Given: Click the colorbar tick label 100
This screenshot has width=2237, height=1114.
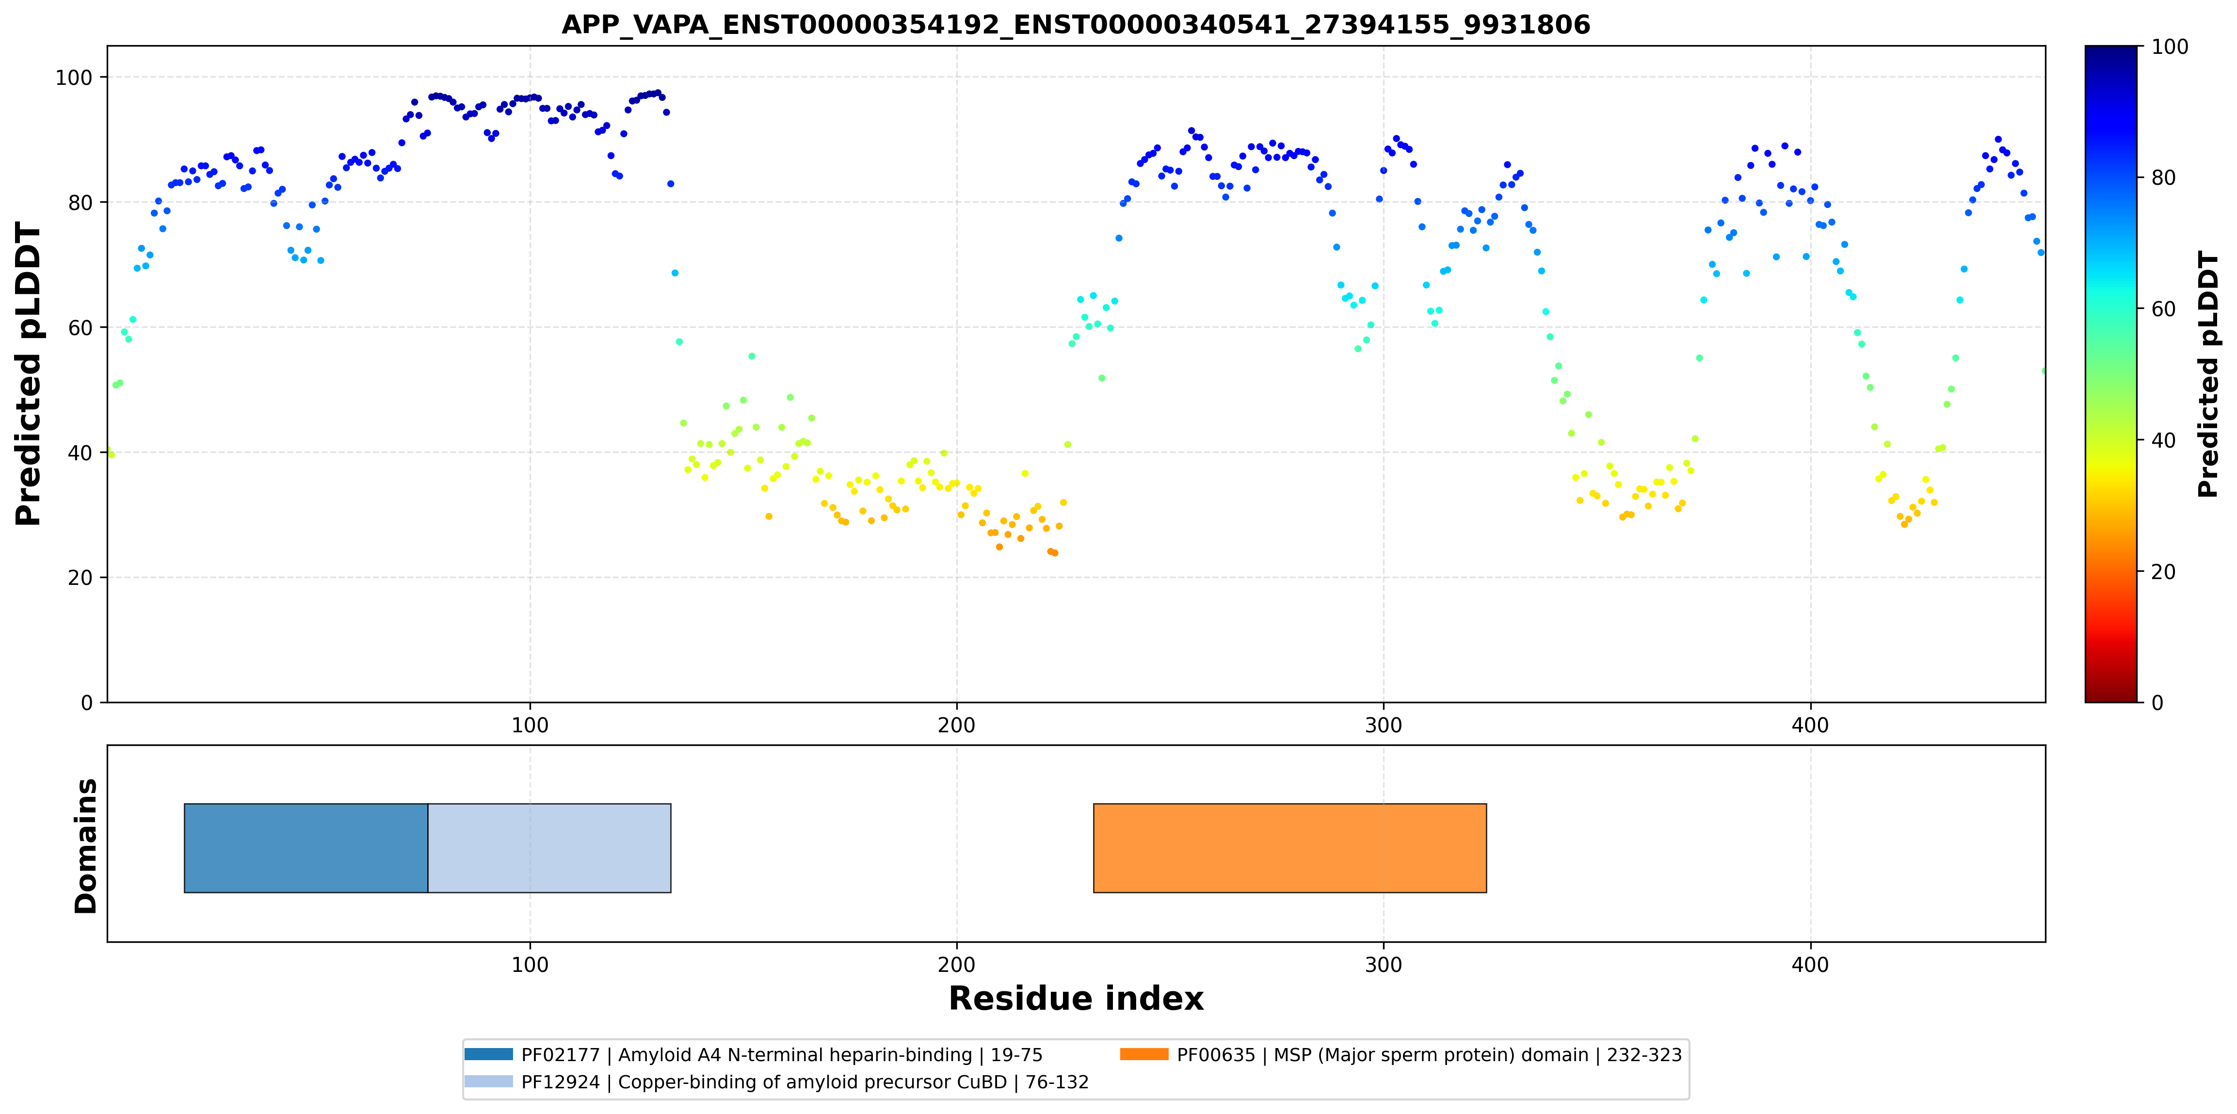Looking at the screenshot, I should (2170, 47).
